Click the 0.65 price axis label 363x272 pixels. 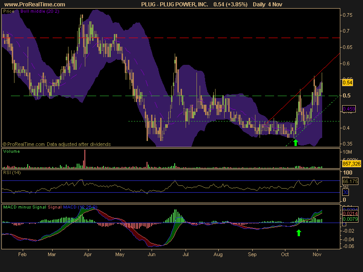click(347, 47)
